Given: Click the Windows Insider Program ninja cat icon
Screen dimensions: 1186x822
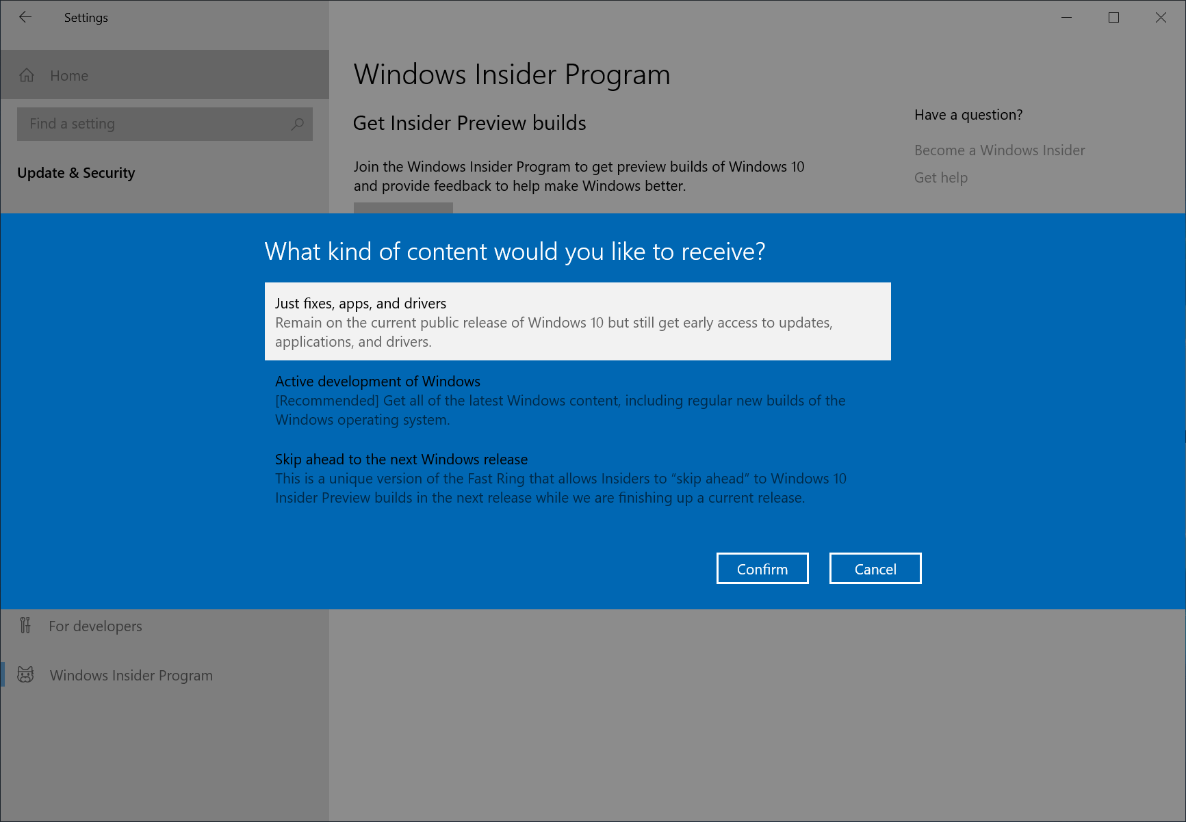Looking at the screenshot, I should (26, 674).
